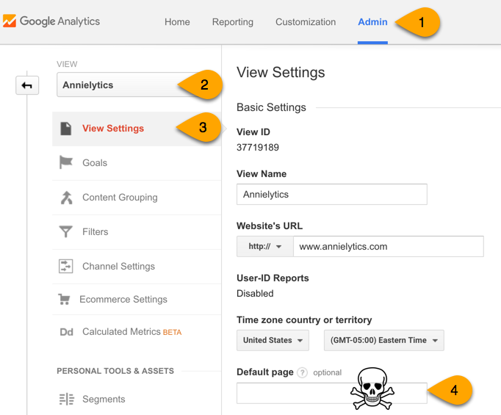Go to the Home tab
Image resolution: width=501 pixels, height=415 pixels.
click(177, 22)
